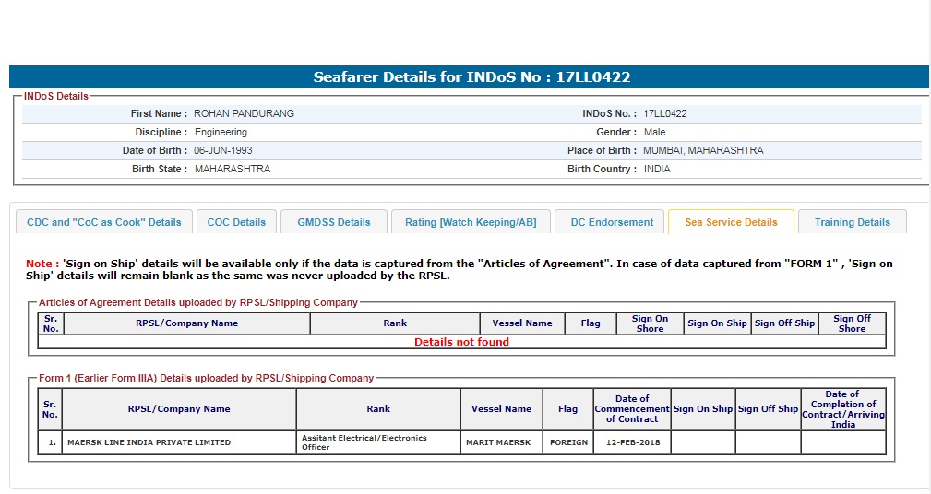Select the Sea Service Details tab
This screenshot has height=494, width=931.
coord(731,222)
